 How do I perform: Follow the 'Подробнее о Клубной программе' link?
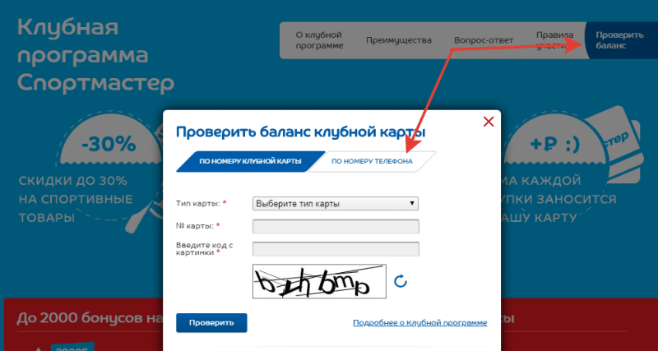point(420,323)
